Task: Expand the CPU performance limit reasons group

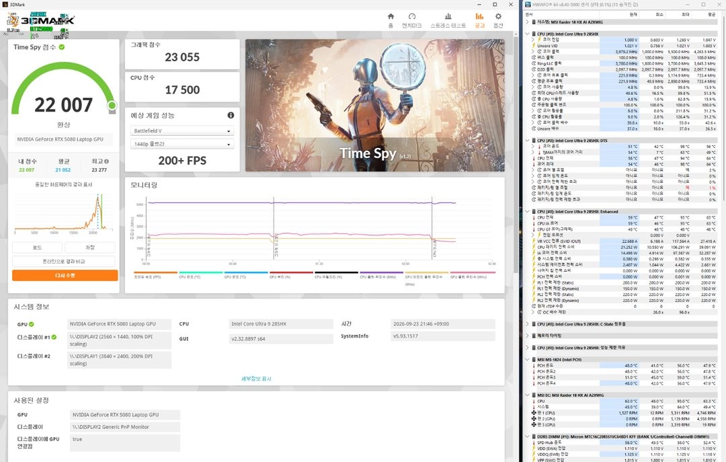Action: click(x=528, y=348)
